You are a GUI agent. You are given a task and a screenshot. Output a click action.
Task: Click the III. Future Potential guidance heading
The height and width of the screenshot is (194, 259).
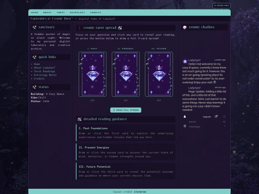coord(94,167)
